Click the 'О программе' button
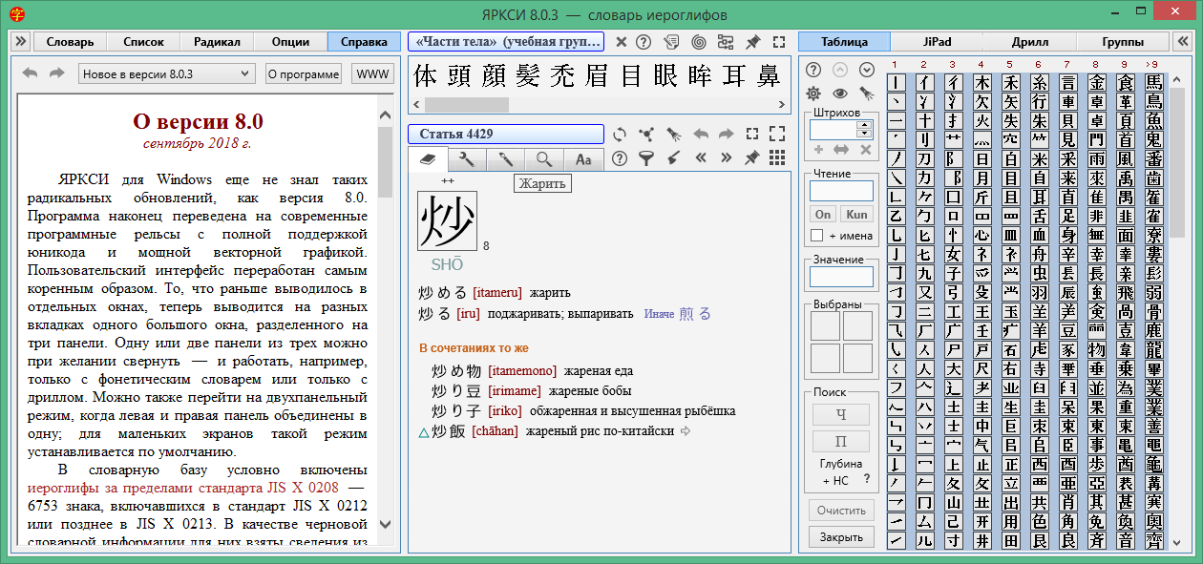Viewport: 1203px width, 564px height. [x=303, y=73]
